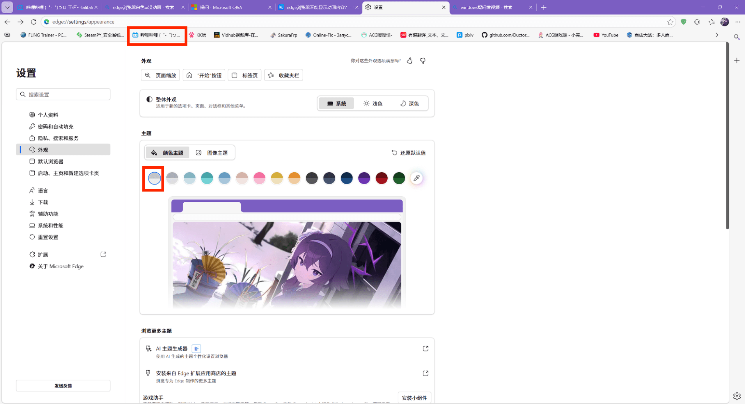Screen dimensions: 745x404
Task: Choose the purple color theme swatch
Action: click(x=364, y=178)
